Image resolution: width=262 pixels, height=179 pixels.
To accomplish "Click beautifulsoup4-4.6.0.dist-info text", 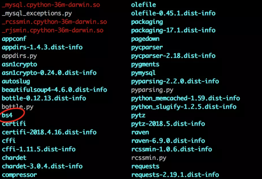I will point(54,90).
